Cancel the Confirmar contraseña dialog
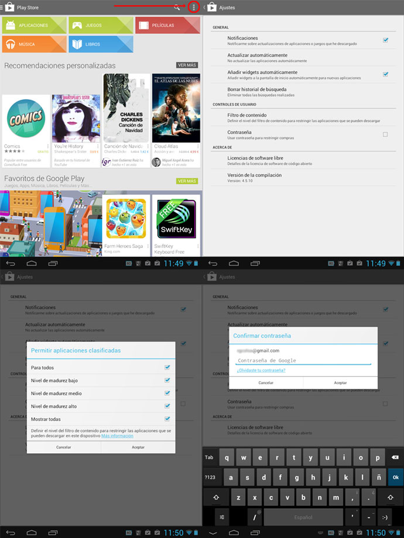404x538 pixels. click(266, 382)
